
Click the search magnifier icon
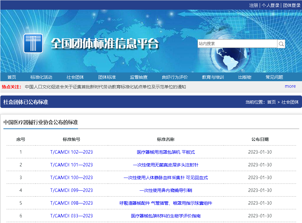[281, 44]
